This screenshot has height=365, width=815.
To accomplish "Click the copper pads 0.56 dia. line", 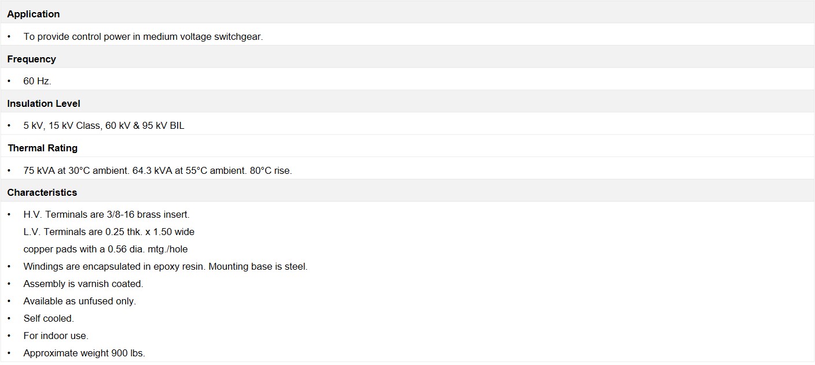I will coord(105,249).
